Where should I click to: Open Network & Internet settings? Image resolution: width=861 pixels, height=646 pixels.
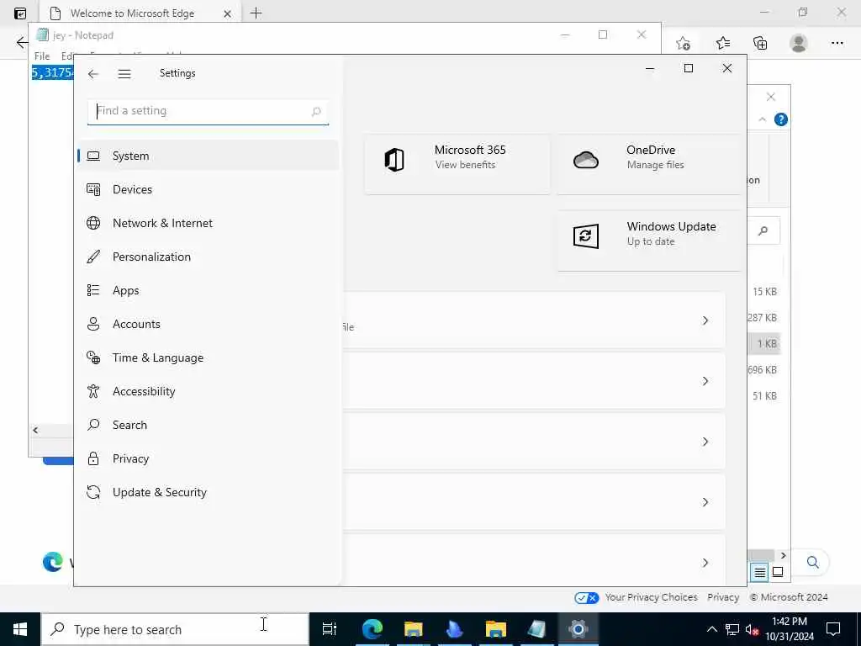209,223
